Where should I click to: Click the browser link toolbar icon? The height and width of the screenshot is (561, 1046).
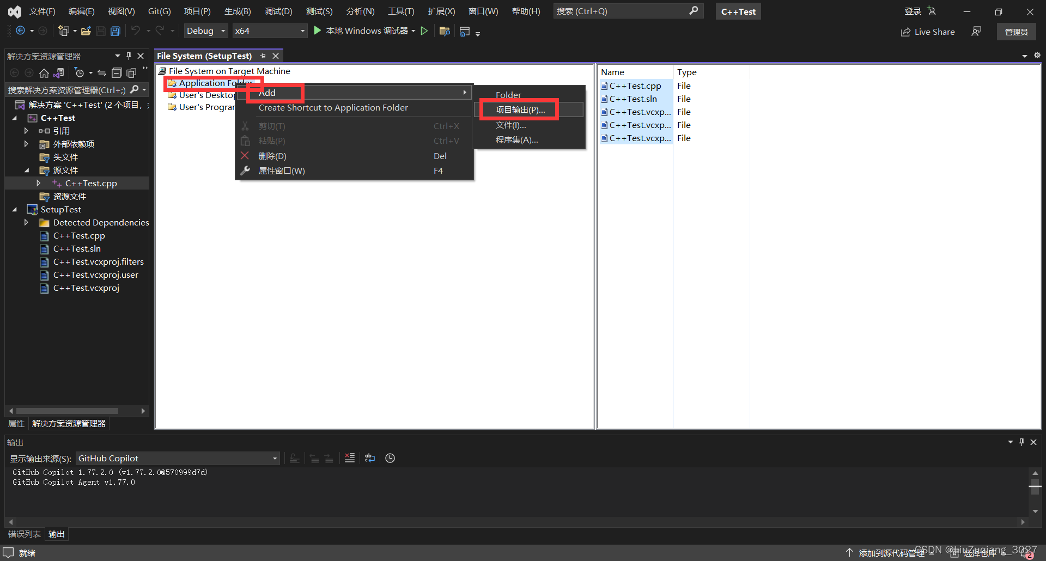(x=465, y=31)
